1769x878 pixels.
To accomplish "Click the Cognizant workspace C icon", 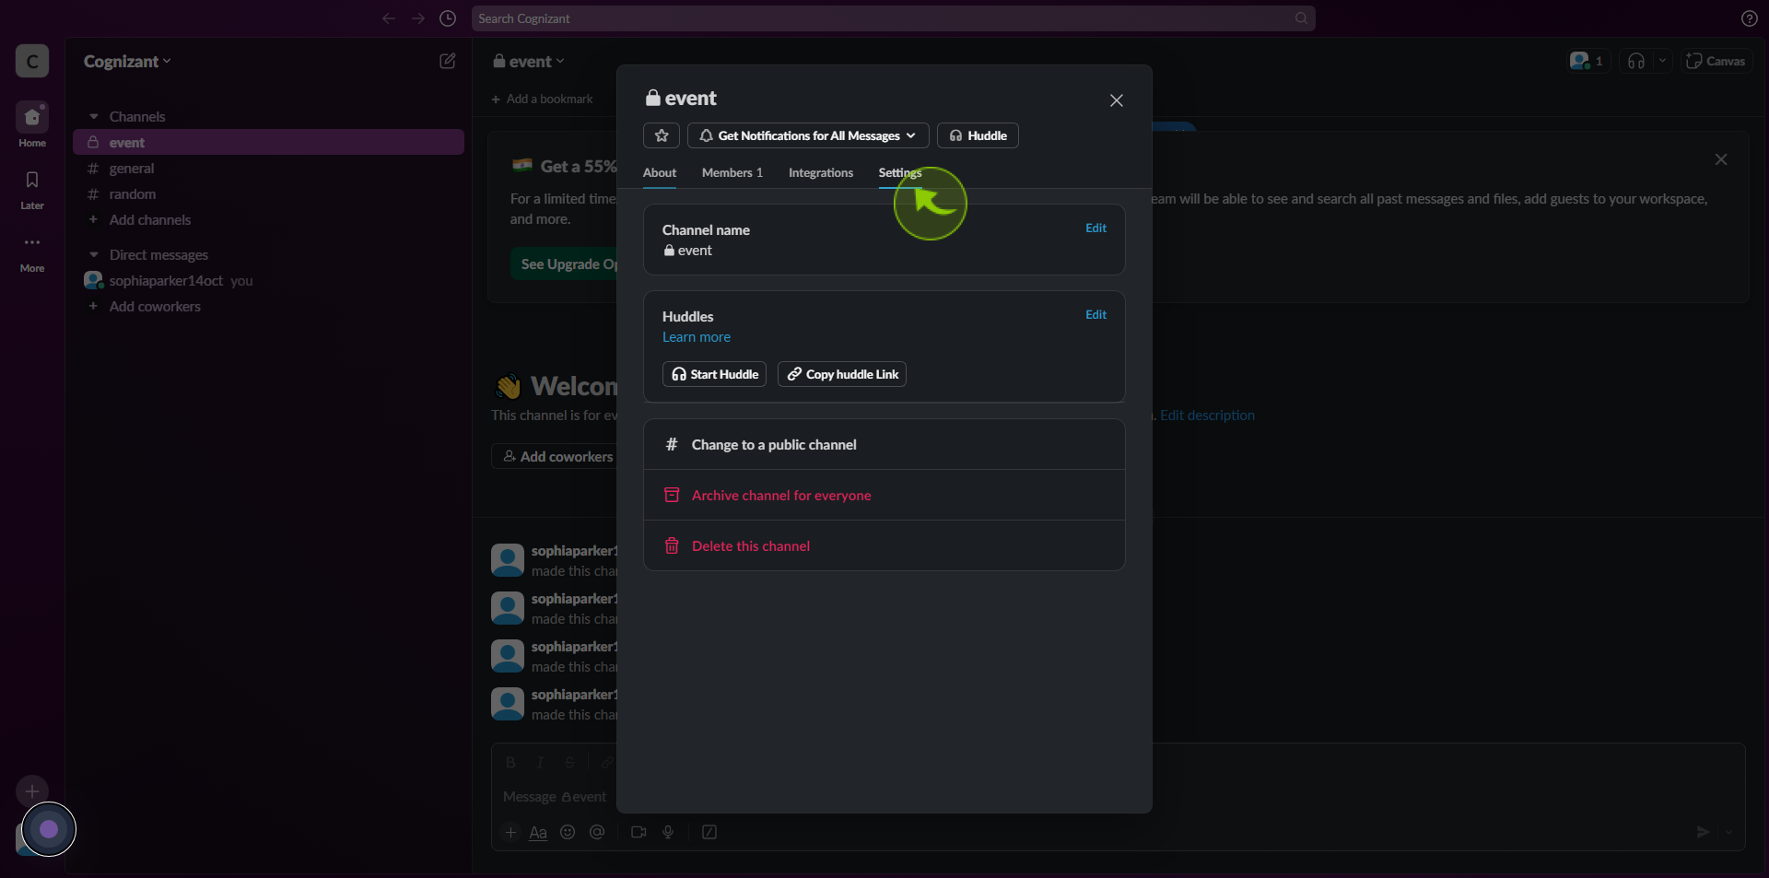I will (x=32, y=62).
